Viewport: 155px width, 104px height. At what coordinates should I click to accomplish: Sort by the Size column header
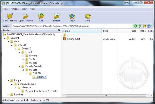pos(127,31)
